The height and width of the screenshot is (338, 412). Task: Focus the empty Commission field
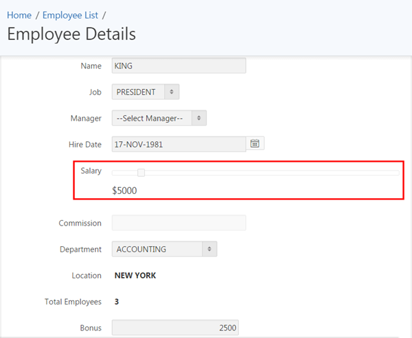tap(179, 223)
